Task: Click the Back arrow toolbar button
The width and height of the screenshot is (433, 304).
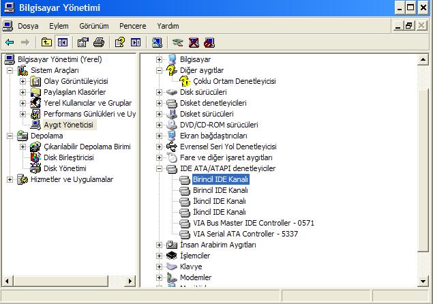Action: coord(10,42)
